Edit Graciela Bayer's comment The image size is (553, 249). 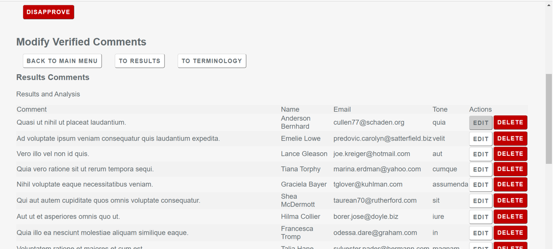(480, 185)
